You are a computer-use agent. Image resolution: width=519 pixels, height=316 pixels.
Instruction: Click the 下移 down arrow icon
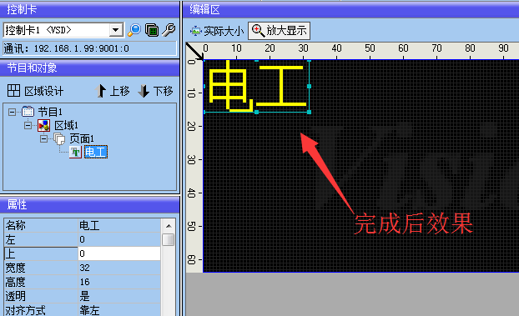[144, 91]
